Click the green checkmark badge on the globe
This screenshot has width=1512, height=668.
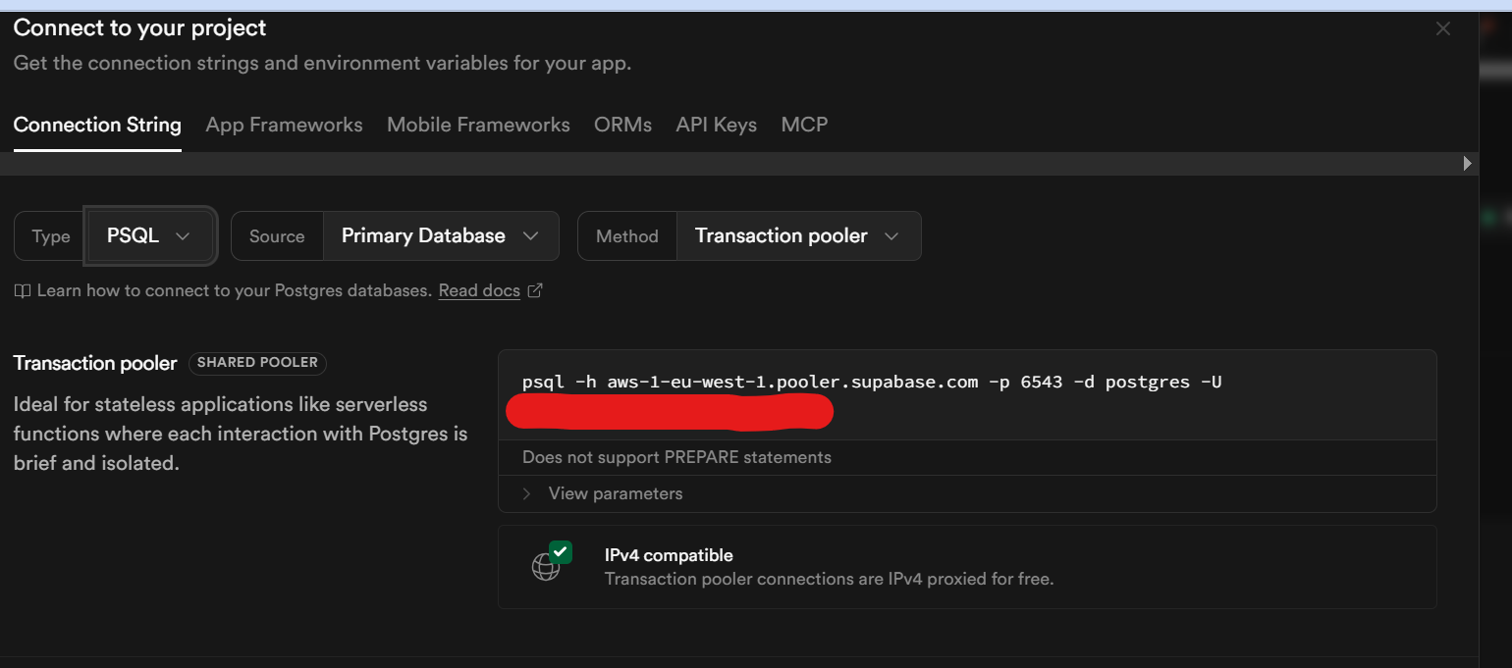pos(561,552)
